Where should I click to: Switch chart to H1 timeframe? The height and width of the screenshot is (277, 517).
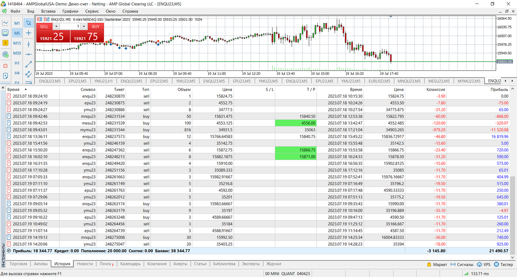pyautogui.click(x=17, y=63)
